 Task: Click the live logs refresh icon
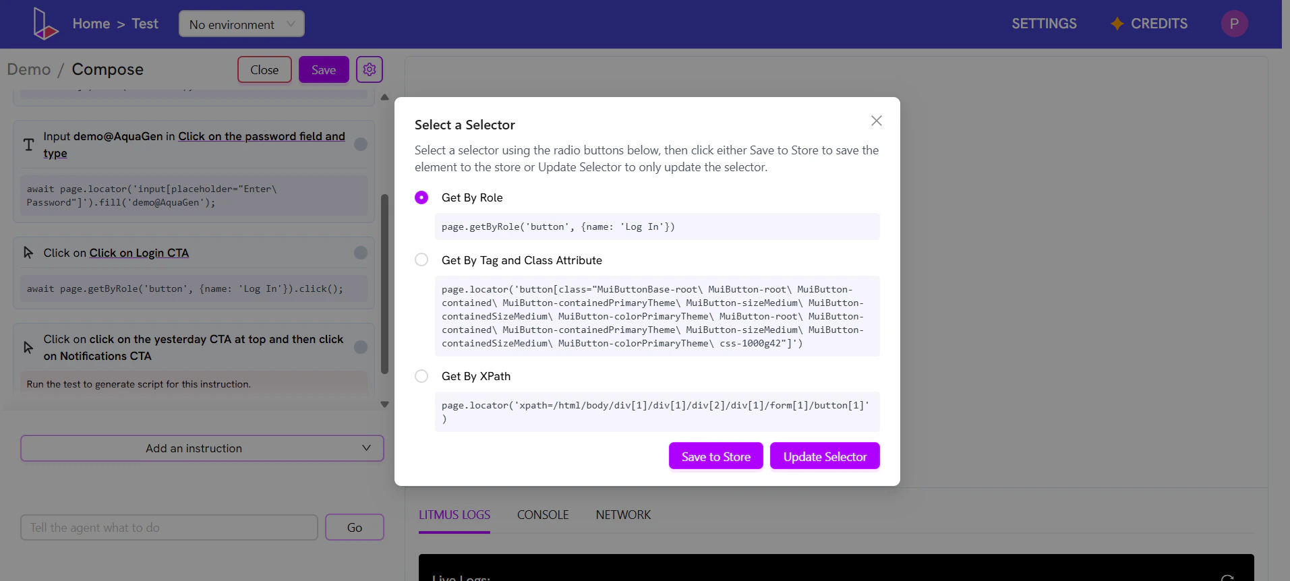point(1227,578)
